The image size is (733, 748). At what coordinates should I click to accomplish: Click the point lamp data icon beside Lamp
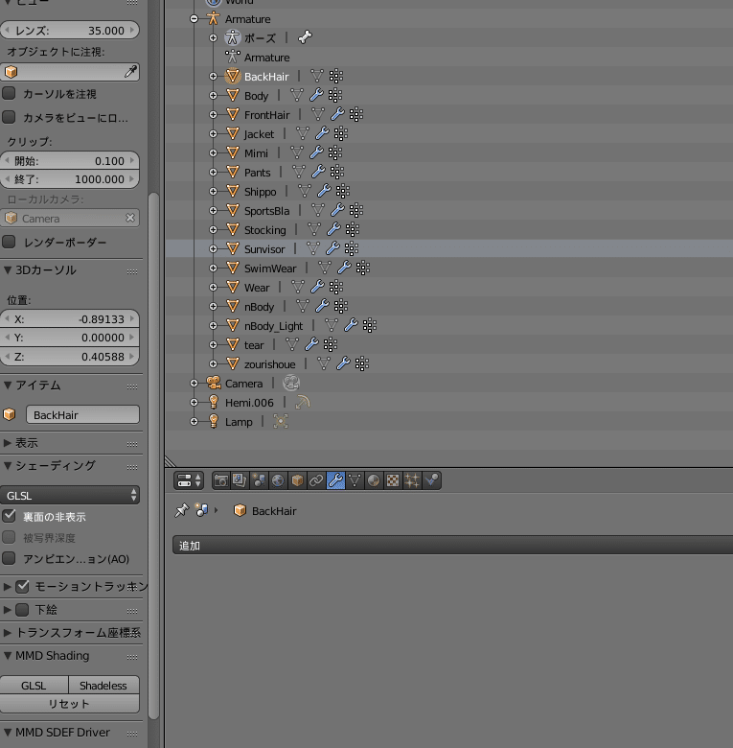[281, 422]
